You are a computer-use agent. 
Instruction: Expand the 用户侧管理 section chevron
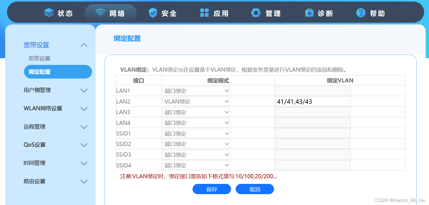(x=84, y=90)
